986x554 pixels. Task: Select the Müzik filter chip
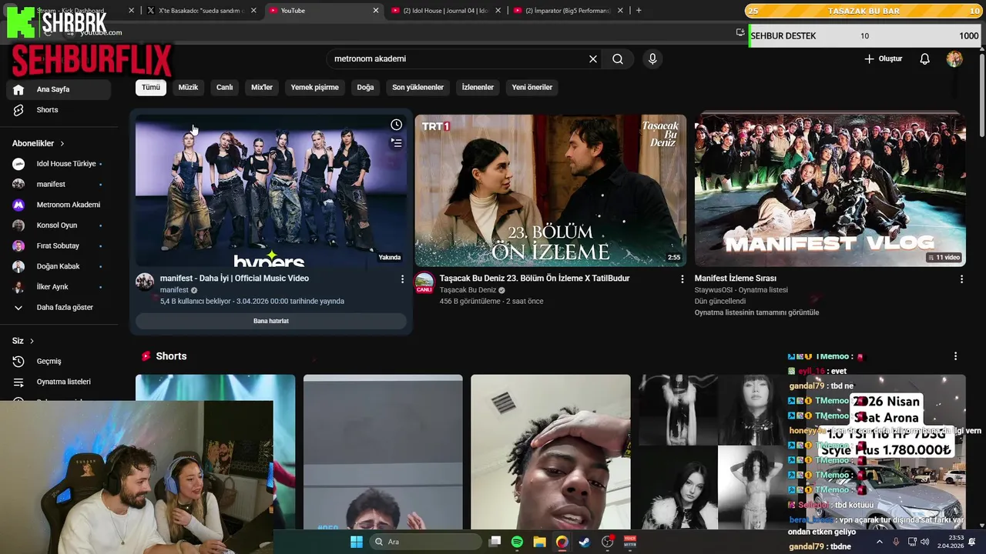188,87
